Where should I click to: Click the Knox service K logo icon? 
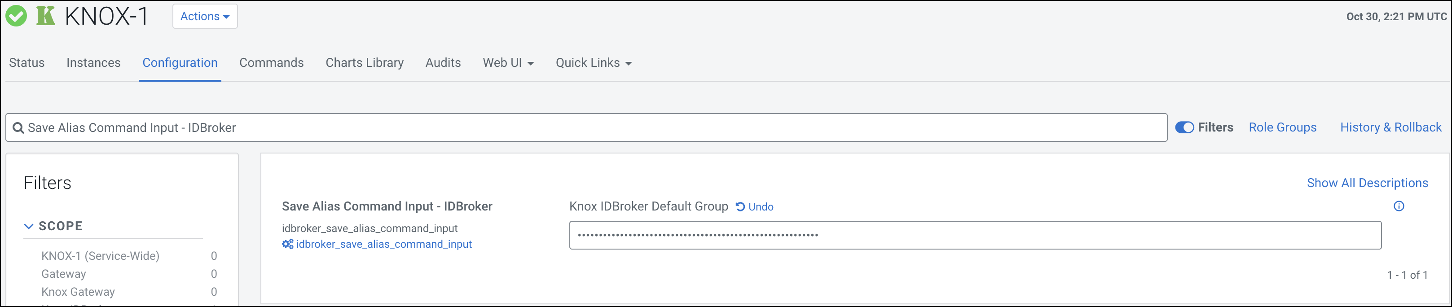[46, 16]
